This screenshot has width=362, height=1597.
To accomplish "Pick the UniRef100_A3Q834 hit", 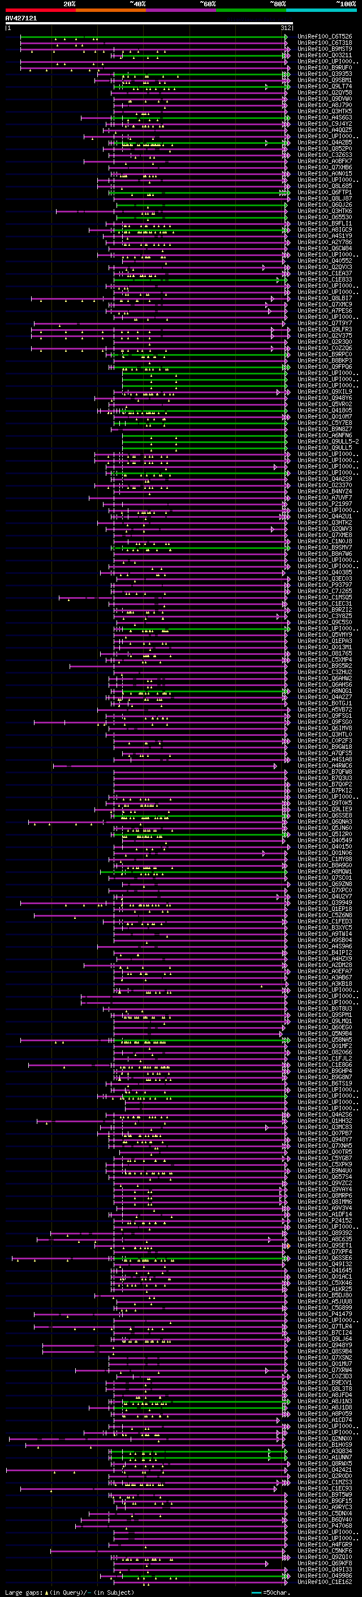I will coord(325,1452).
